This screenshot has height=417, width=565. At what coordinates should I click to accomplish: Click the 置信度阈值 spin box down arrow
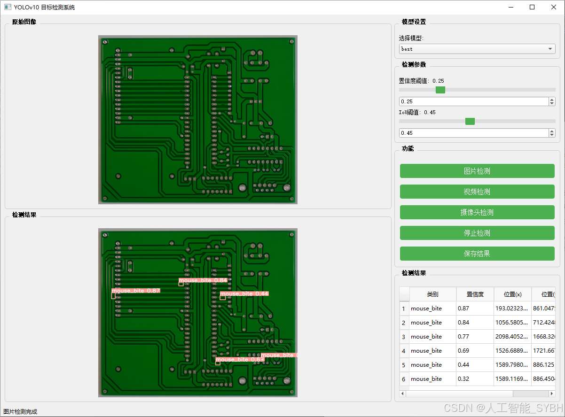pyautogui.click(x=551, y=104)
